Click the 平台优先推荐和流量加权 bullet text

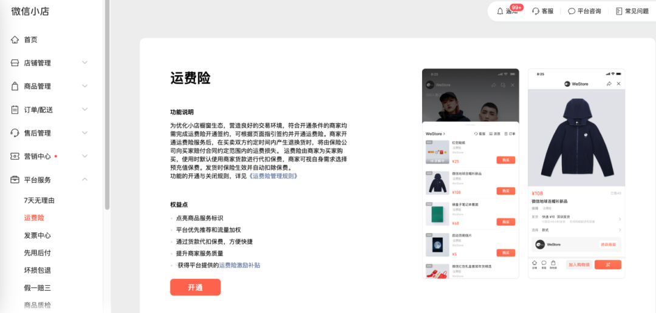point(209,230)
